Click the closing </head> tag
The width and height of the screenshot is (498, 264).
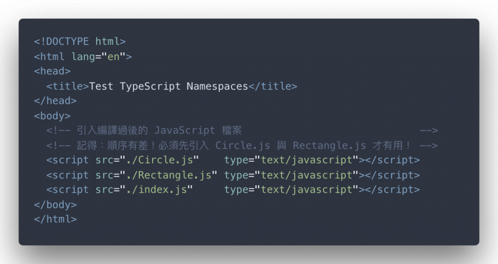point(55,101)
